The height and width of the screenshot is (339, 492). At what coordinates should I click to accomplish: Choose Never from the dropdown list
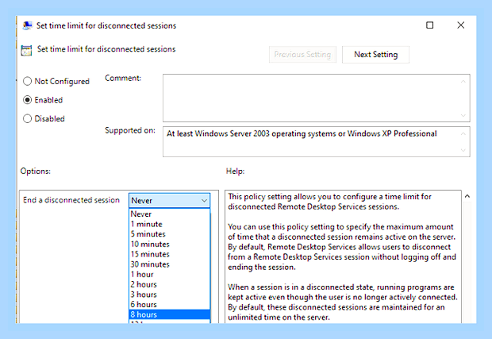point(170,214)
